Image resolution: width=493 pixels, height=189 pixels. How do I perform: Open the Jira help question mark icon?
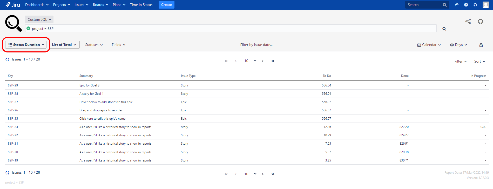466,5
